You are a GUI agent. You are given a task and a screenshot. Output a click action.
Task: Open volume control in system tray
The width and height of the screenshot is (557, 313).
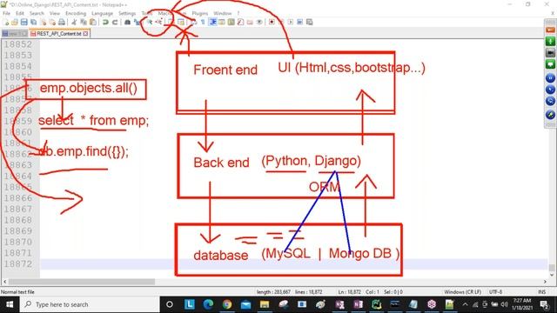tap(505, 304)
